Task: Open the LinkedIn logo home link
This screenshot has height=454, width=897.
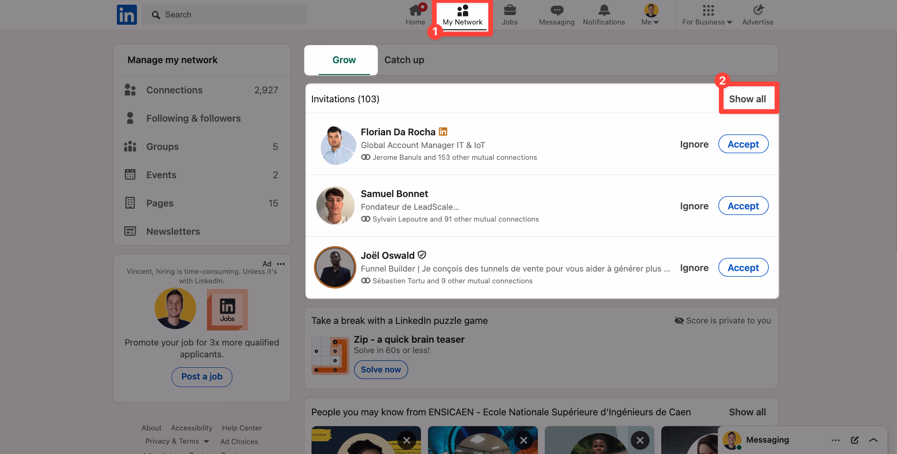Action: click(x=127, y=15)
